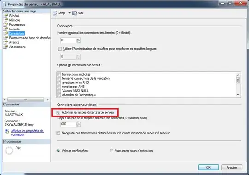This screenshot has width=249, height=175.
Task: Click the Prêt progress spinner
Action: pos(9,151)
